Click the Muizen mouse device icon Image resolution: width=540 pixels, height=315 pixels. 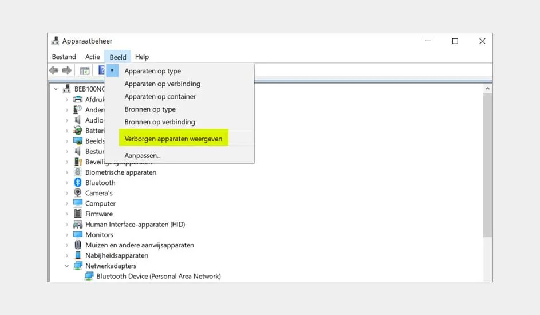pos(78,245)
